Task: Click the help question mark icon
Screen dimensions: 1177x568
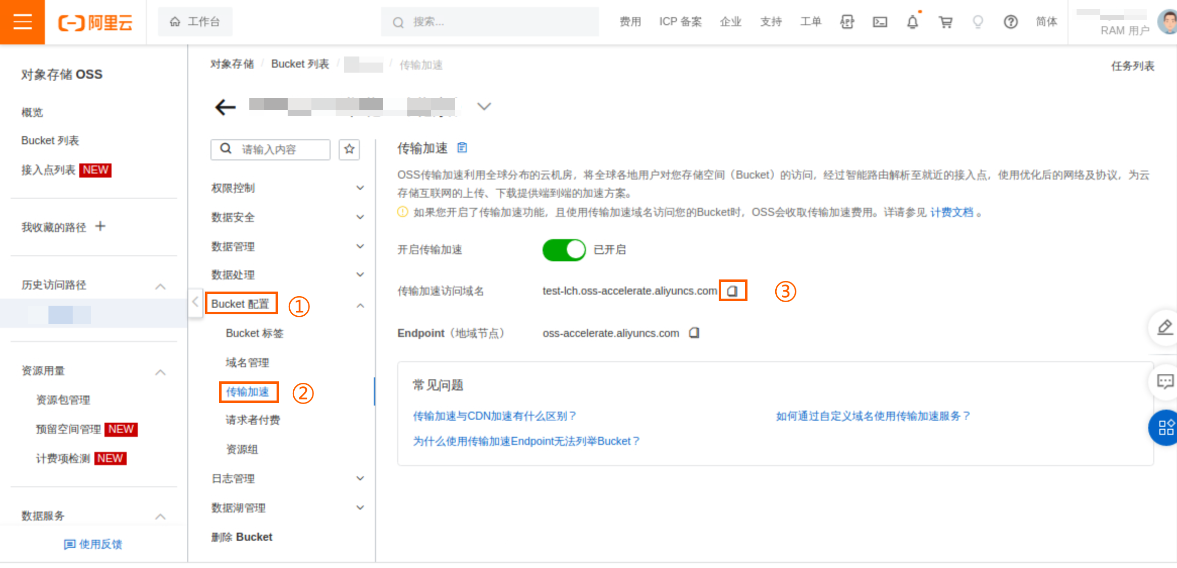Action: point(1010,22)
